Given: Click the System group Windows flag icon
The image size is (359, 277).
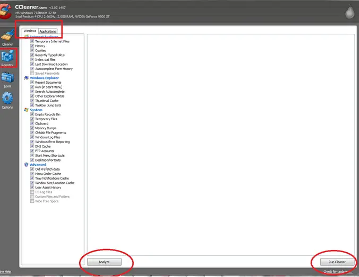Looking at the screenshot, I should coord(27,110).
